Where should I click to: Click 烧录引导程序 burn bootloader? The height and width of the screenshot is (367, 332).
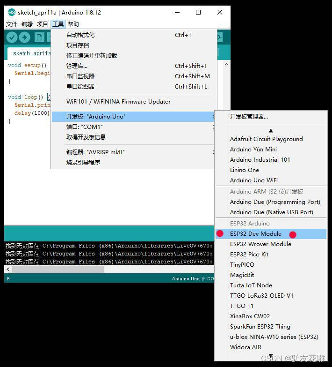pos(134,163)
